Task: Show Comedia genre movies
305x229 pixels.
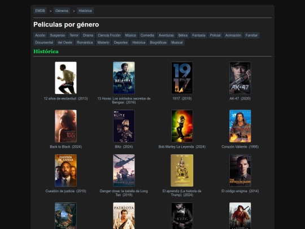Action: (147, 35)
